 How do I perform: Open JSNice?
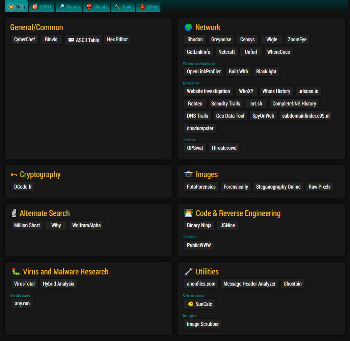click(228, 225)
